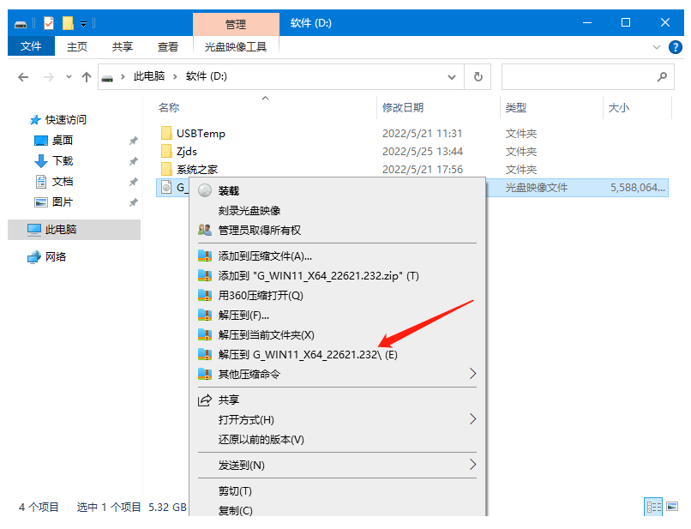691x529 pixels.
Task: Select the 系统之家 folder
Action: point(197,169)
